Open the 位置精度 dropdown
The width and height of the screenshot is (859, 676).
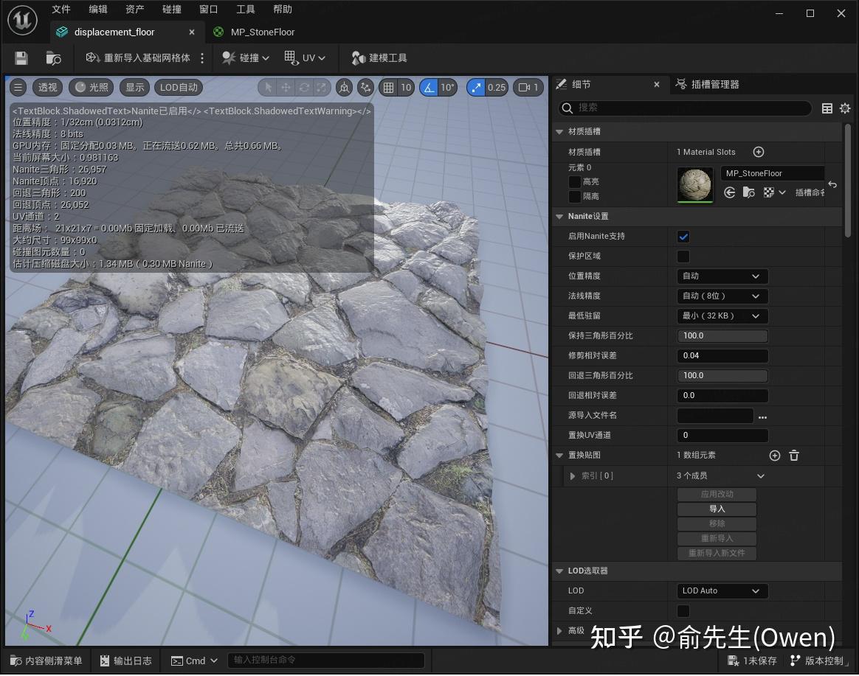(x=722, y=276)
